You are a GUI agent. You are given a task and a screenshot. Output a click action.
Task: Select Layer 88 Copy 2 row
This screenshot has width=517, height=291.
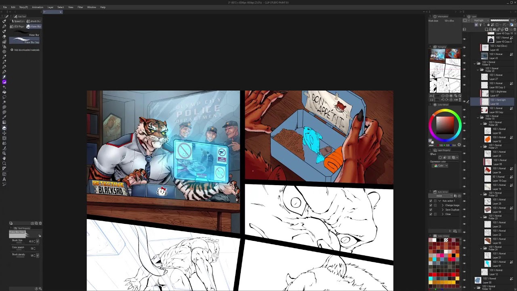[x=492, y=86]
